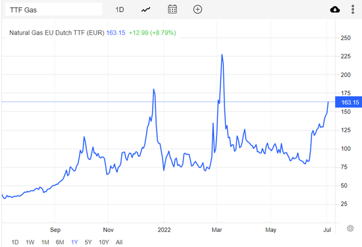Viewport: 362px width, 247px height.
Task: Click the +12.99 (+8.79%) change value
Action: pyautogui.click(x=153, y=33)
